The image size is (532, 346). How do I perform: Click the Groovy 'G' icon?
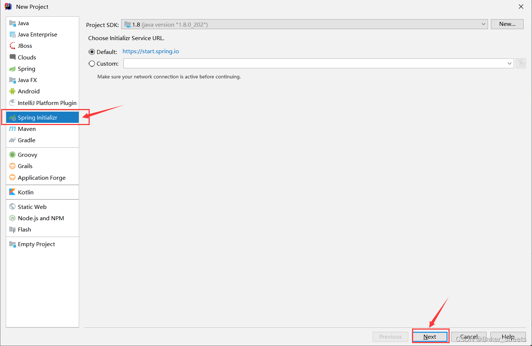[x=12, y=155]
